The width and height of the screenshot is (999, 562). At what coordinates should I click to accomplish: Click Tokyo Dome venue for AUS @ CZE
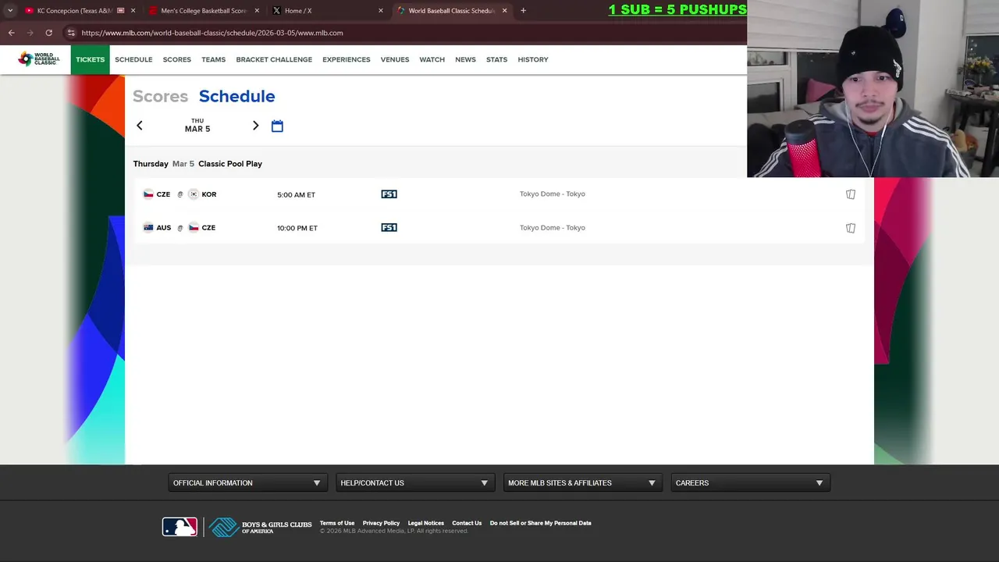[x=553, y=228]
